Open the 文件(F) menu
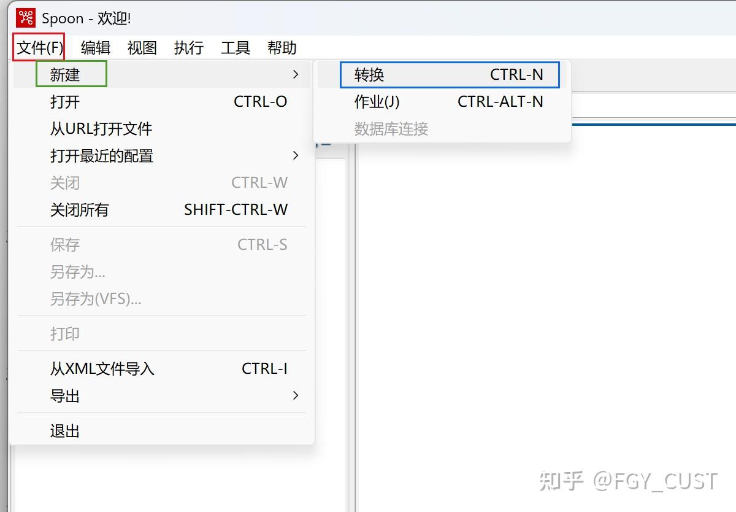The width and height of the screenshot is (736, 512). (38, 47)
